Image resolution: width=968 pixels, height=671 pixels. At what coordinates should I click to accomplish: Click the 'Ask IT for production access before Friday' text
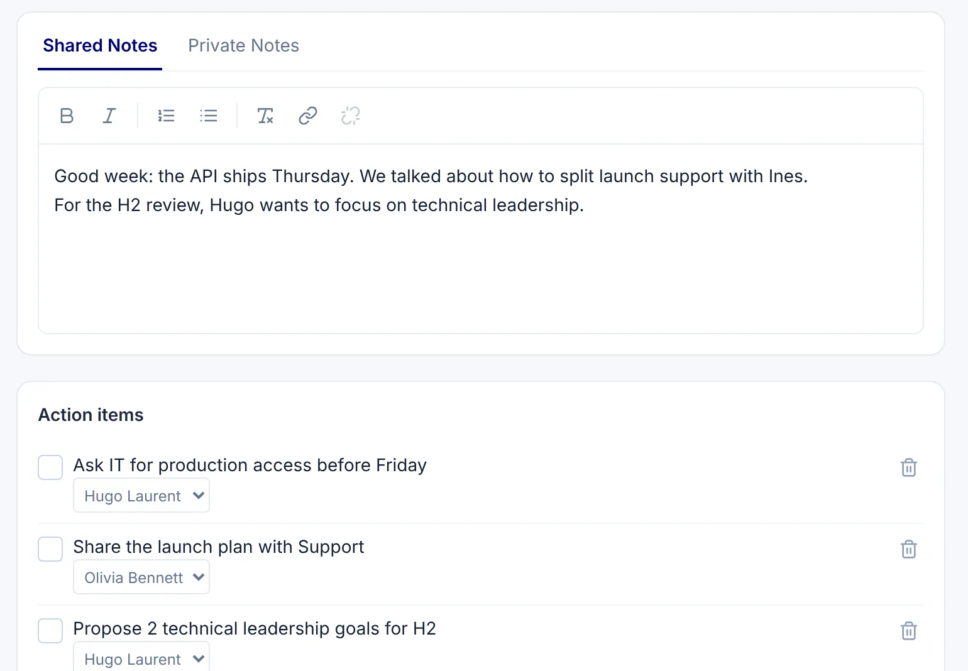[250, 466]
